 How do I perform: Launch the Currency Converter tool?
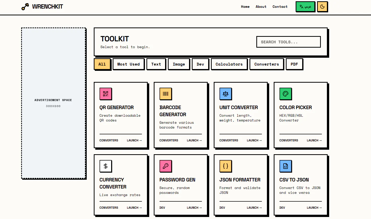pos(134,208)
